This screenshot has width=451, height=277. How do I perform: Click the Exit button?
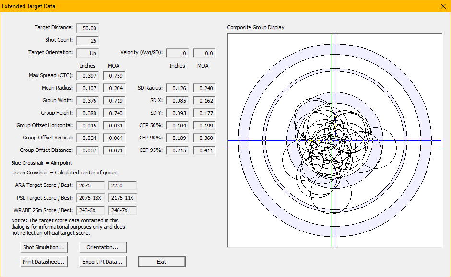tap(162, 262)
